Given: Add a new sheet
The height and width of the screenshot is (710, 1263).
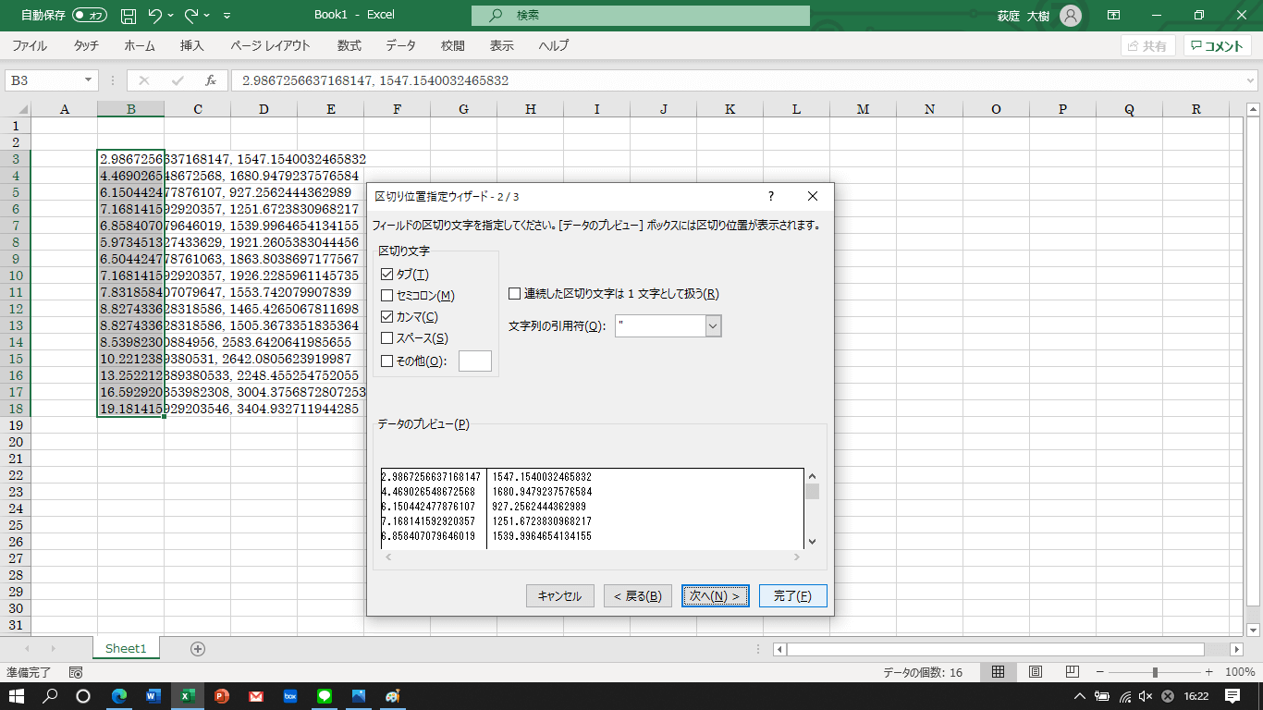Looking at the screenshot, I should point(197,648).
